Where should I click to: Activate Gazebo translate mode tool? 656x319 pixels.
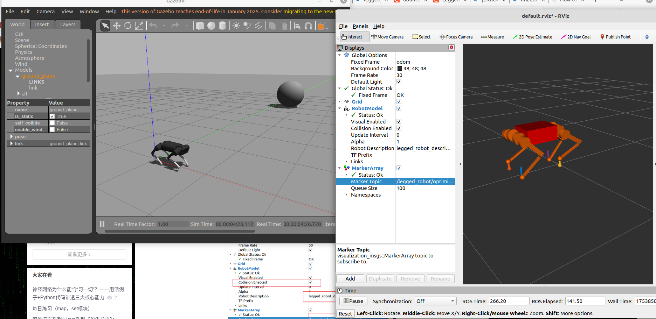[x=117, y=26]
